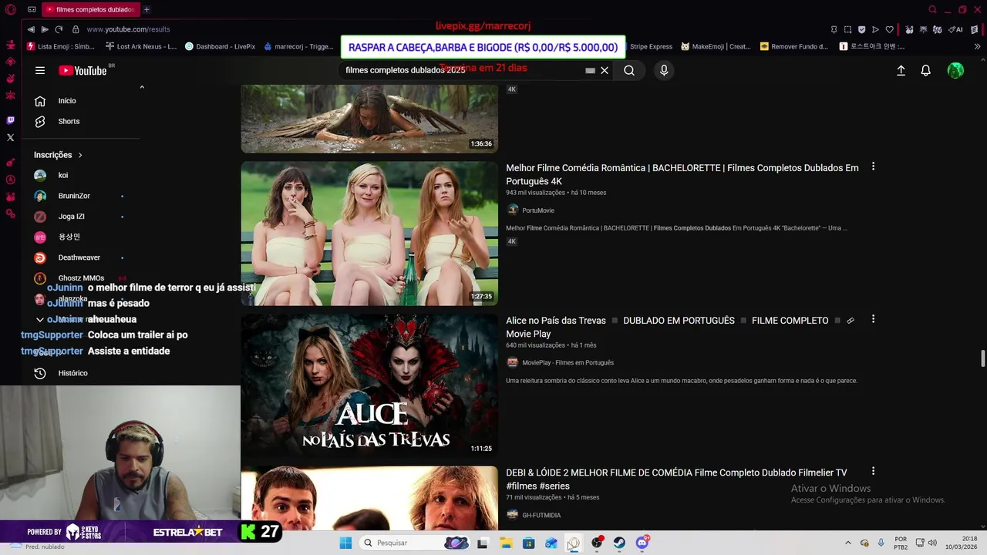Open MakeEmoji bookmark
987x555 pixels.
716,46
